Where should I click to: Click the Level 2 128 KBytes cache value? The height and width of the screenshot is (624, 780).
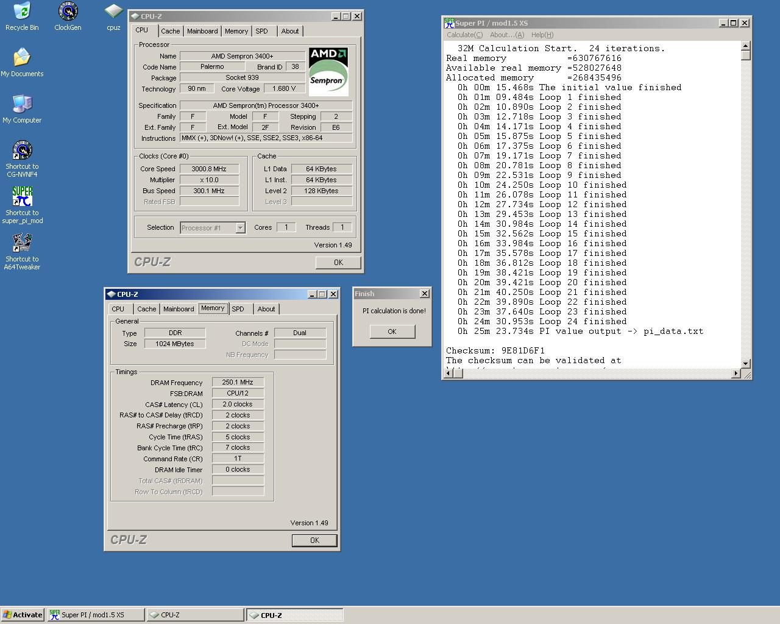(x=321, y=191)
